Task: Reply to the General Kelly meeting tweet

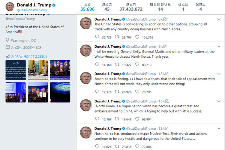Action: click(x=97, y=64)
